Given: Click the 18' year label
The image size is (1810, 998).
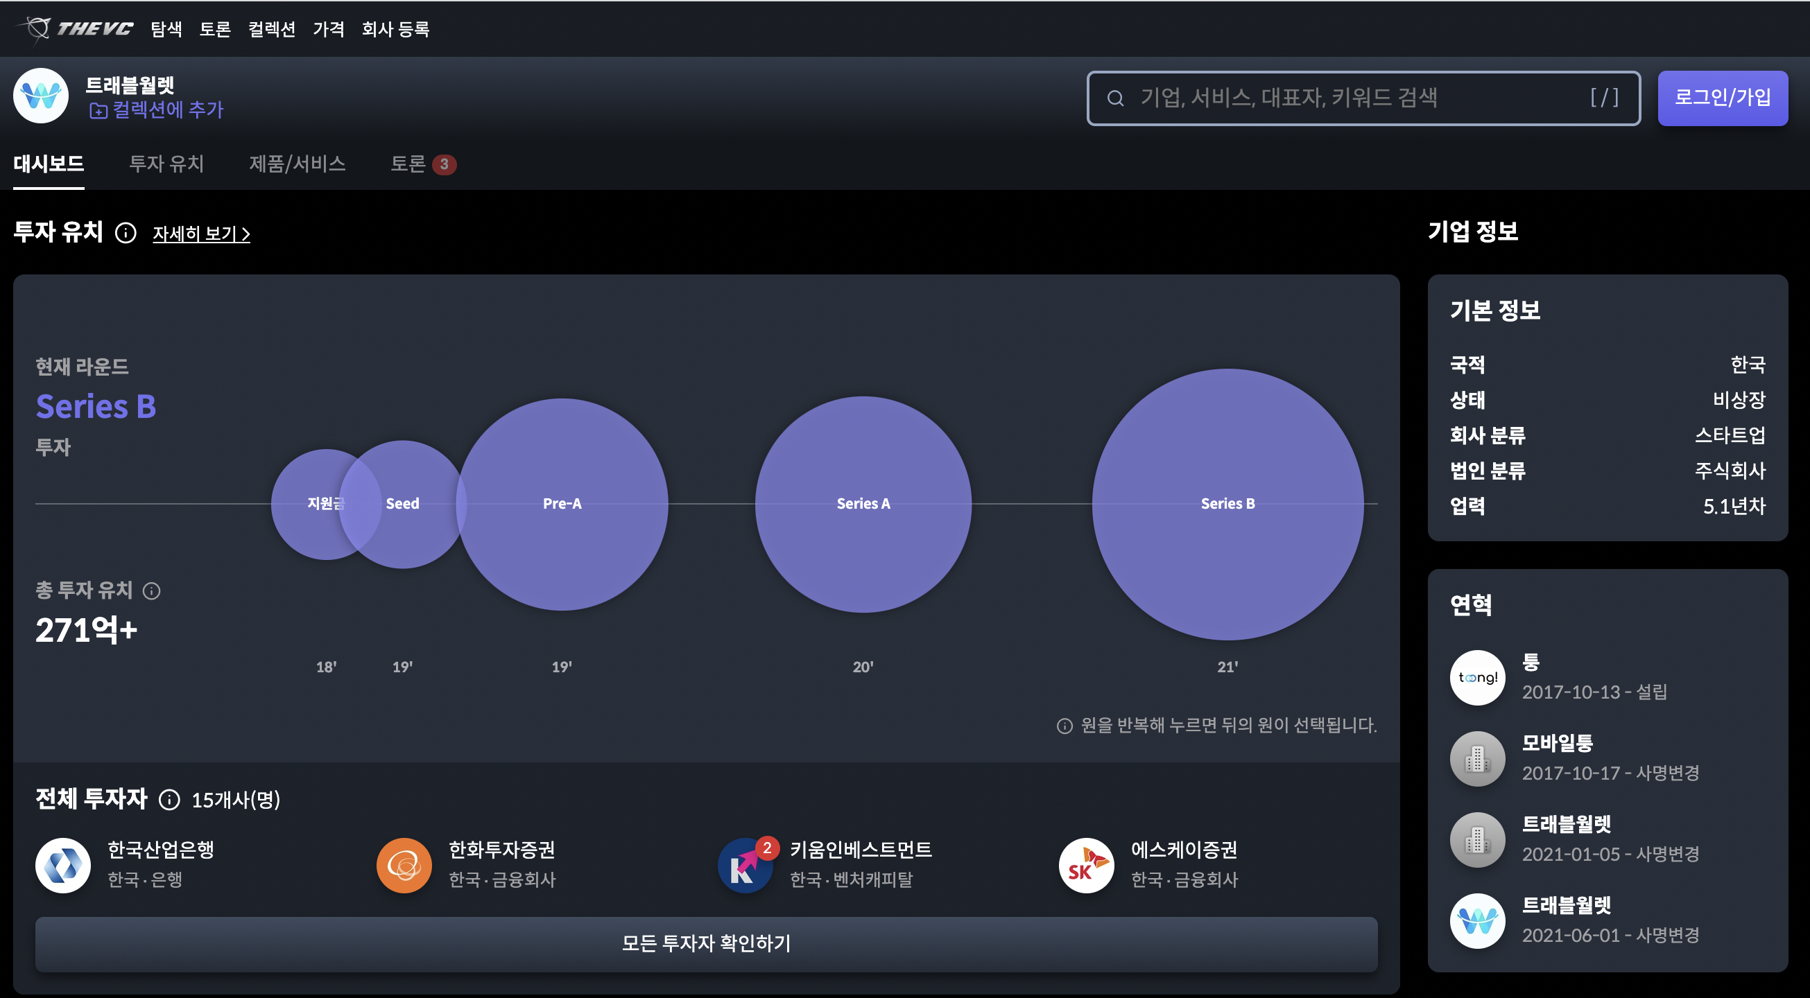Looking at the screenshot, I should click(x=326, y=667).
